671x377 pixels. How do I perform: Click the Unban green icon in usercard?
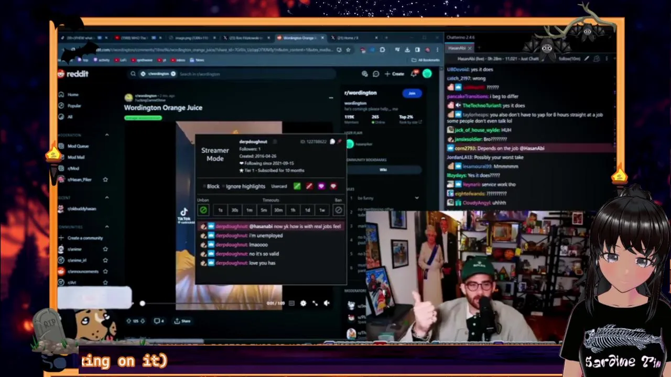point(203,210)
